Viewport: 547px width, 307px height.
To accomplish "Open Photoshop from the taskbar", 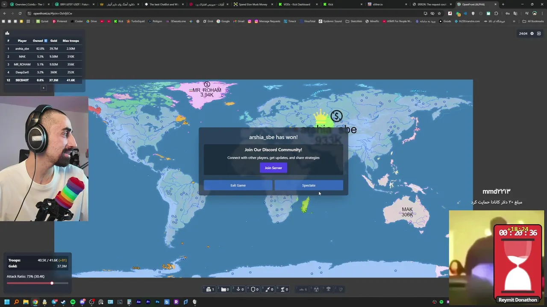I will [x=157, y=302].
